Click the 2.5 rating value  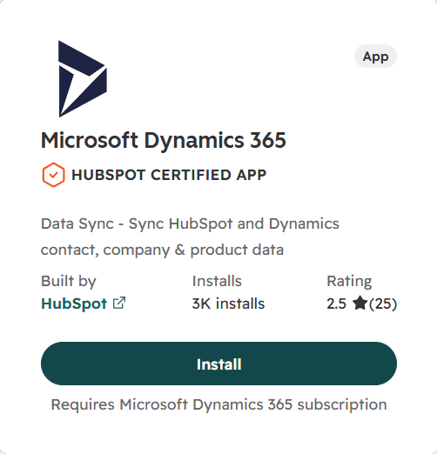[337, 304]
